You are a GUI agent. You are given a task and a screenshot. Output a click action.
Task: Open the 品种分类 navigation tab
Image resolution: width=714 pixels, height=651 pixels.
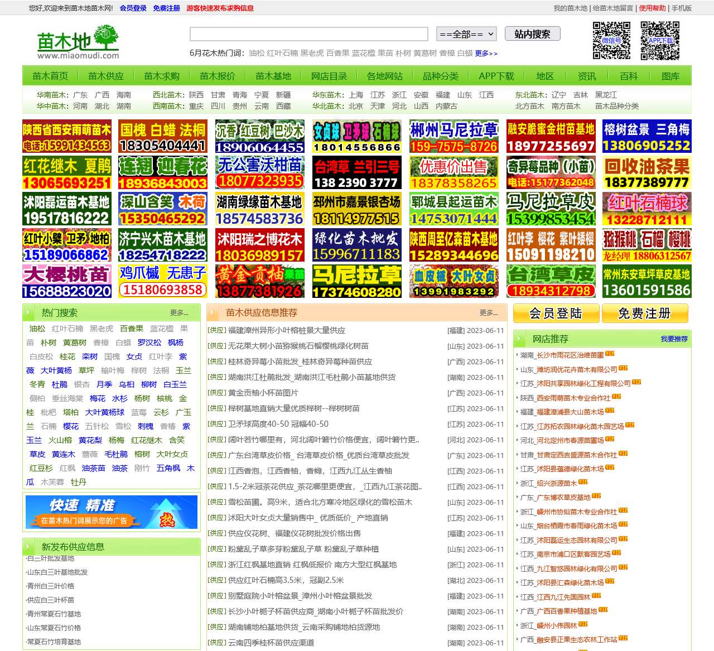click(441, 76)
